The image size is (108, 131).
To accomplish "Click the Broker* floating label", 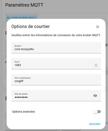I will 18,46.
